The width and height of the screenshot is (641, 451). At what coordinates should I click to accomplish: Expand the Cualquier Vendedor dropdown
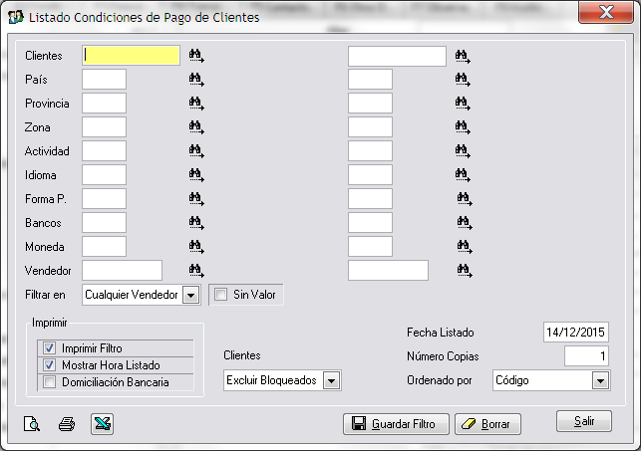click(x=191, y=295)
